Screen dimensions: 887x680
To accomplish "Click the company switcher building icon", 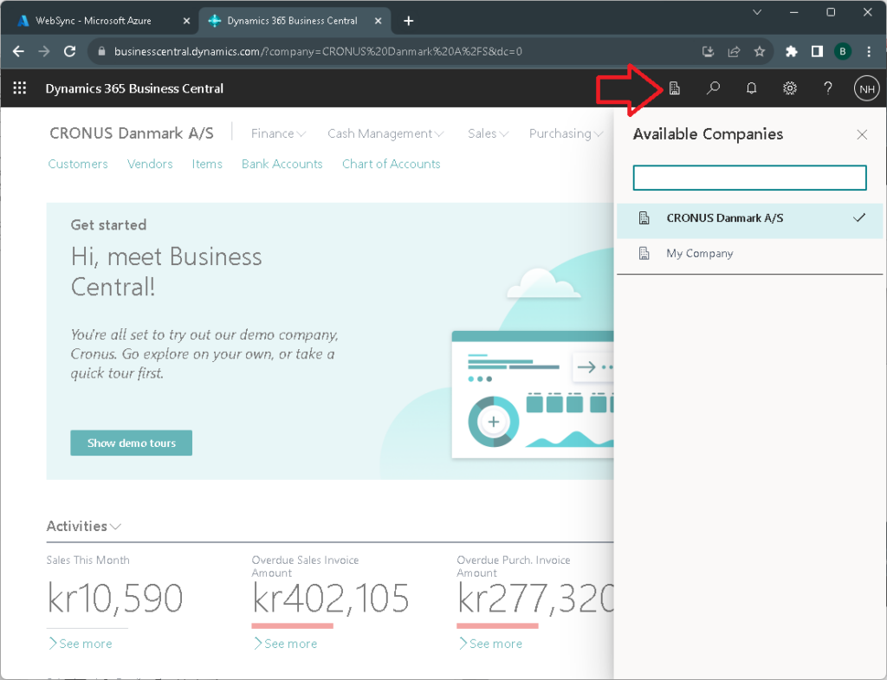I will pos(674,88).
